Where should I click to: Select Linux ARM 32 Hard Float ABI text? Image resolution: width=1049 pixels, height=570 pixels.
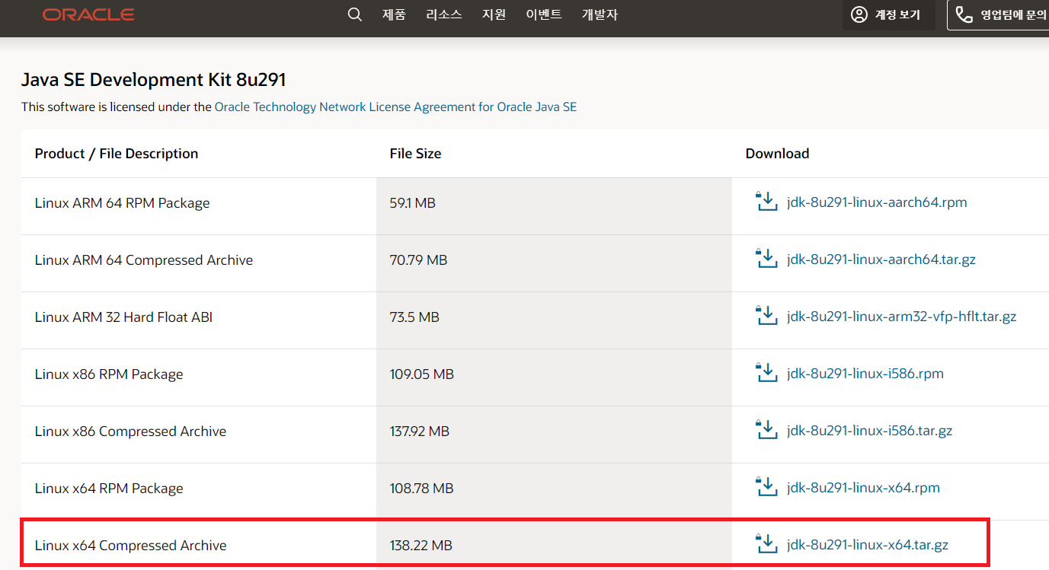(123, 317)
